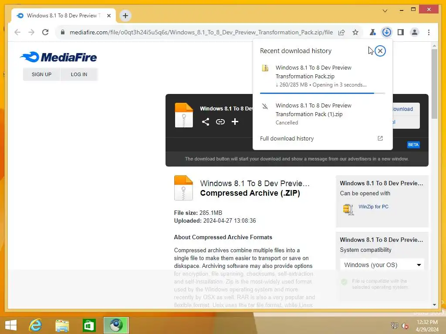446x334 pixels.
Task: Click the URL address bar
Action: click(x=201, y=32)
